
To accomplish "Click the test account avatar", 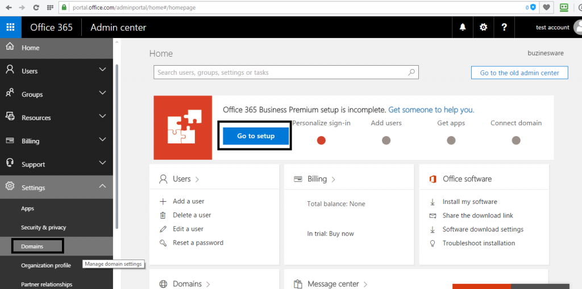I will point(578,27).
